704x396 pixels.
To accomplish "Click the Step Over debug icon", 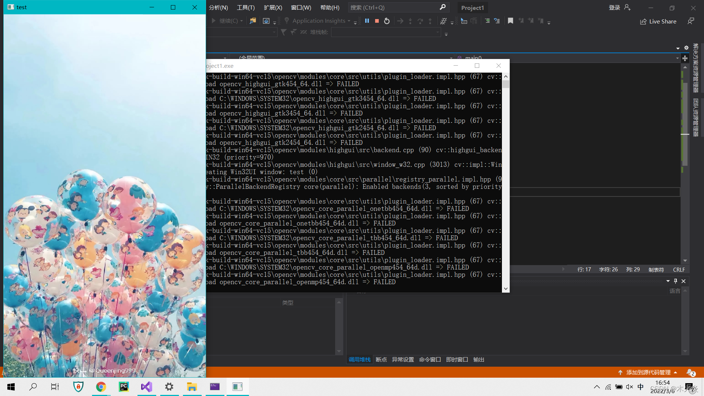I will point(420,21).
